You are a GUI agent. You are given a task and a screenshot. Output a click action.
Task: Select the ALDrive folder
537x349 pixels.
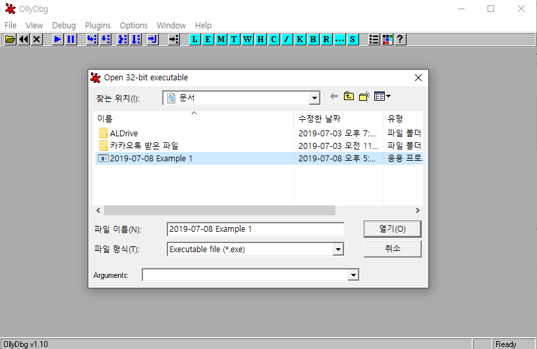click(x=124, y=134)
